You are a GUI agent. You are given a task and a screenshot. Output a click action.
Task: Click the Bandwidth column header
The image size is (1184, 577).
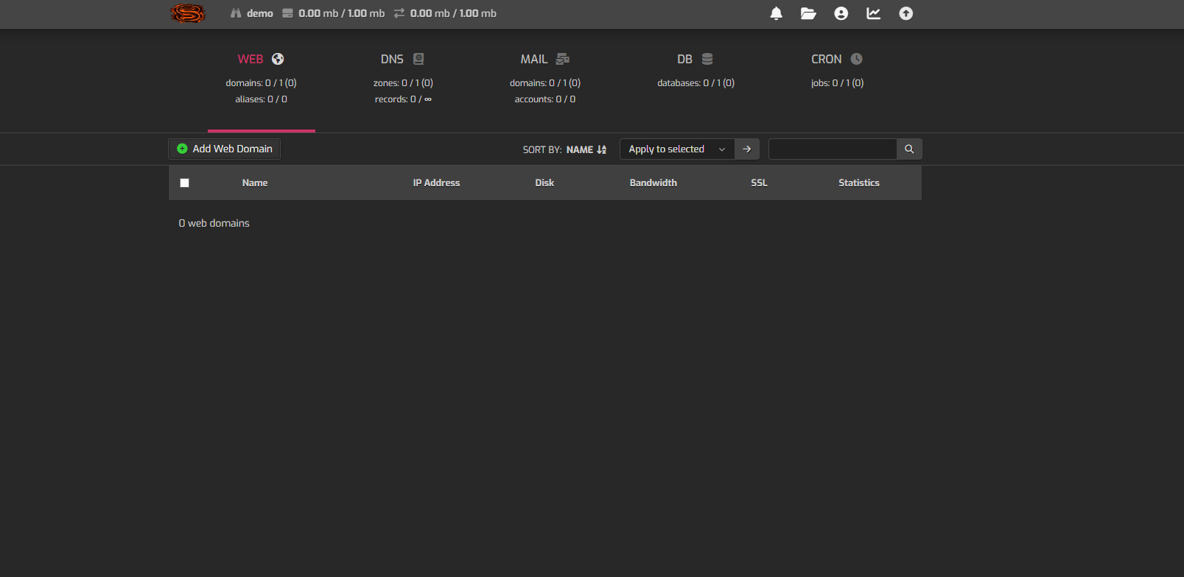click(x=653, y=183)
